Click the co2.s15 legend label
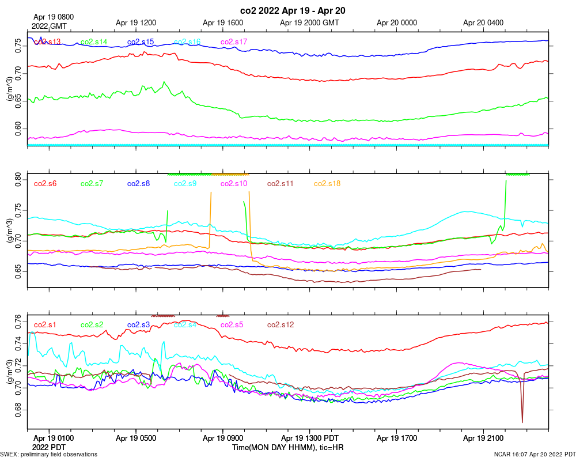 tap(141, 42)
